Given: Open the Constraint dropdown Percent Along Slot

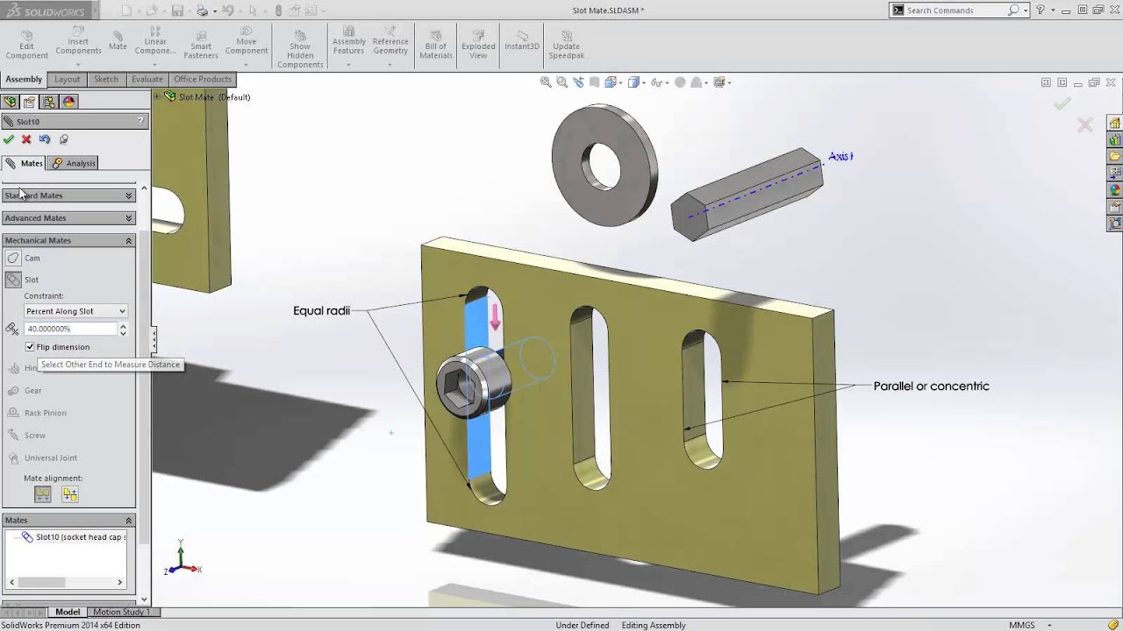Looking at the screenshot, I should click(75, 311).
